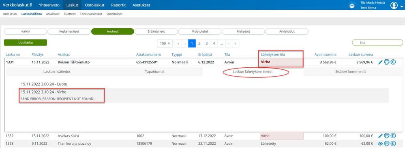Click euro icon on invoice 1332 row
This screenshot has height=148, width=405.
393,136
